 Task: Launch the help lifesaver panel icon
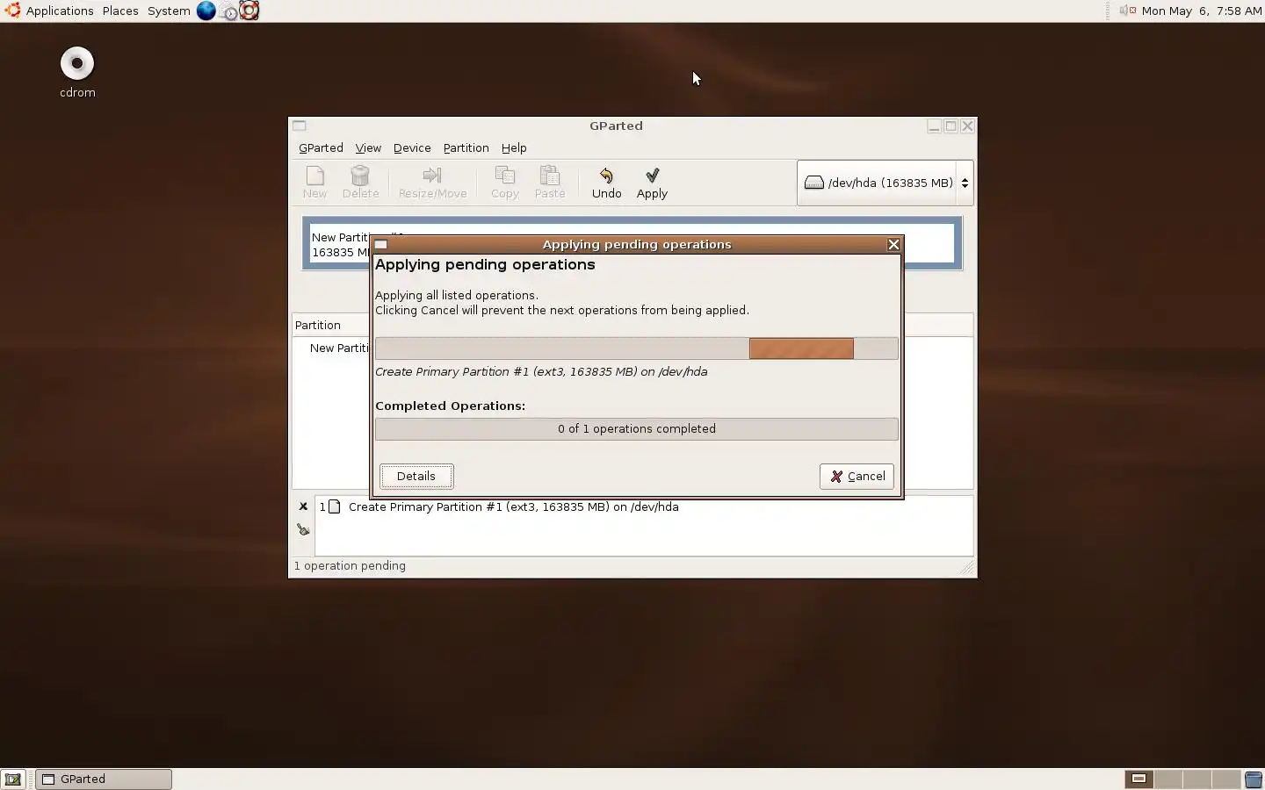tap(249, 11)
